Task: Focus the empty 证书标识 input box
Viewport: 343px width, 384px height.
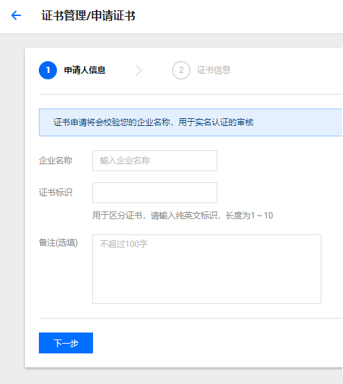Action: (x=155, y=193)
